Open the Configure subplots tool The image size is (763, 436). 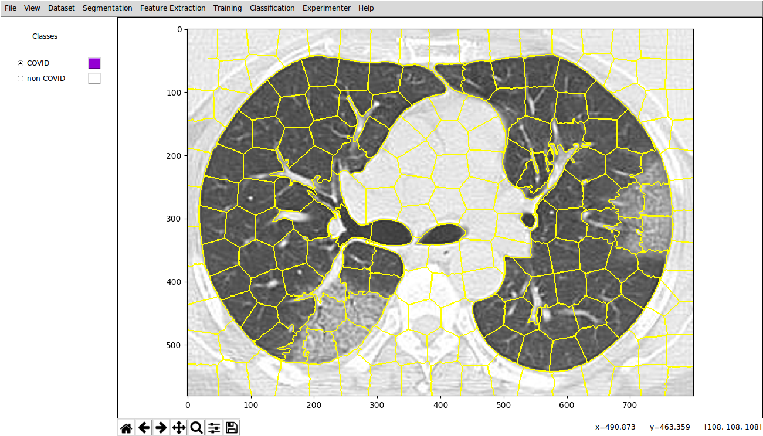pos(214,428)
